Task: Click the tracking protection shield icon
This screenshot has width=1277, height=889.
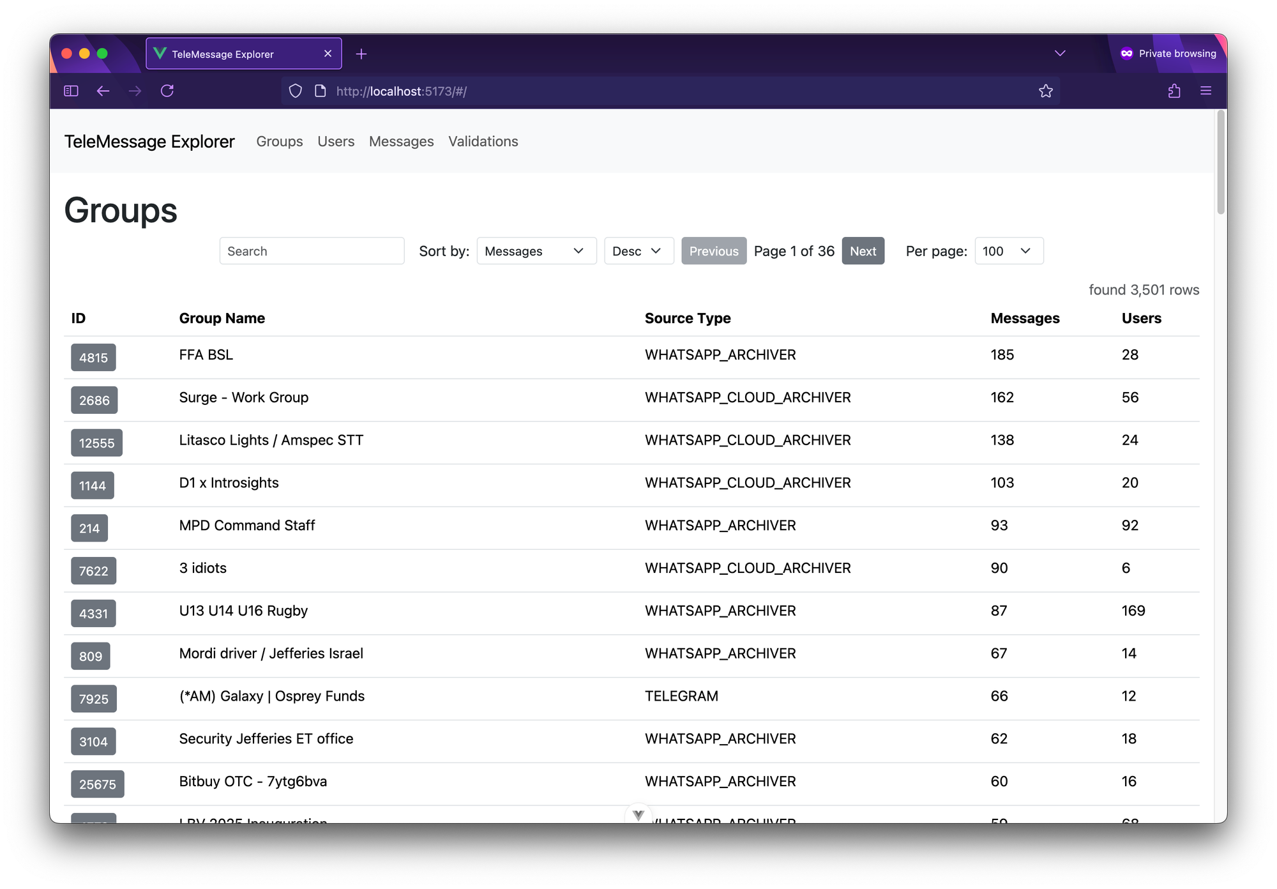Action: (295, 91)
